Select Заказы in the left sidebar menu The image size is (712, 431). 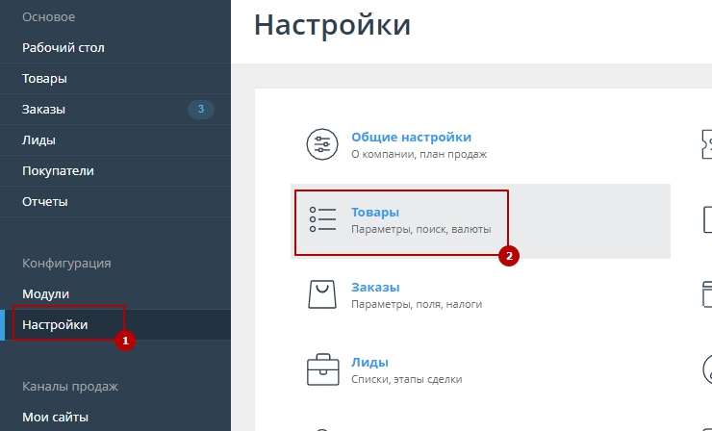pos(44,110)
